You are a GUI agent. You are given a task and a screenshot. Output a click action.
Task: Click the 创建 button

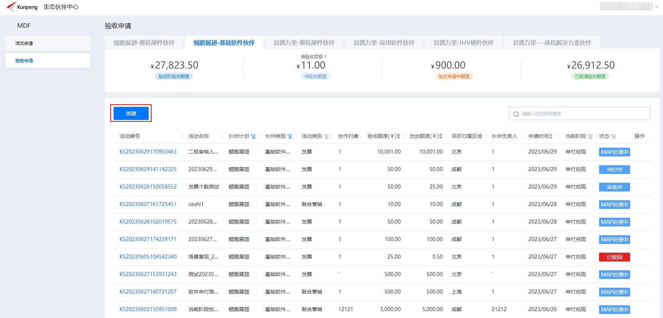pyautogui.click(x=131, y=113)
